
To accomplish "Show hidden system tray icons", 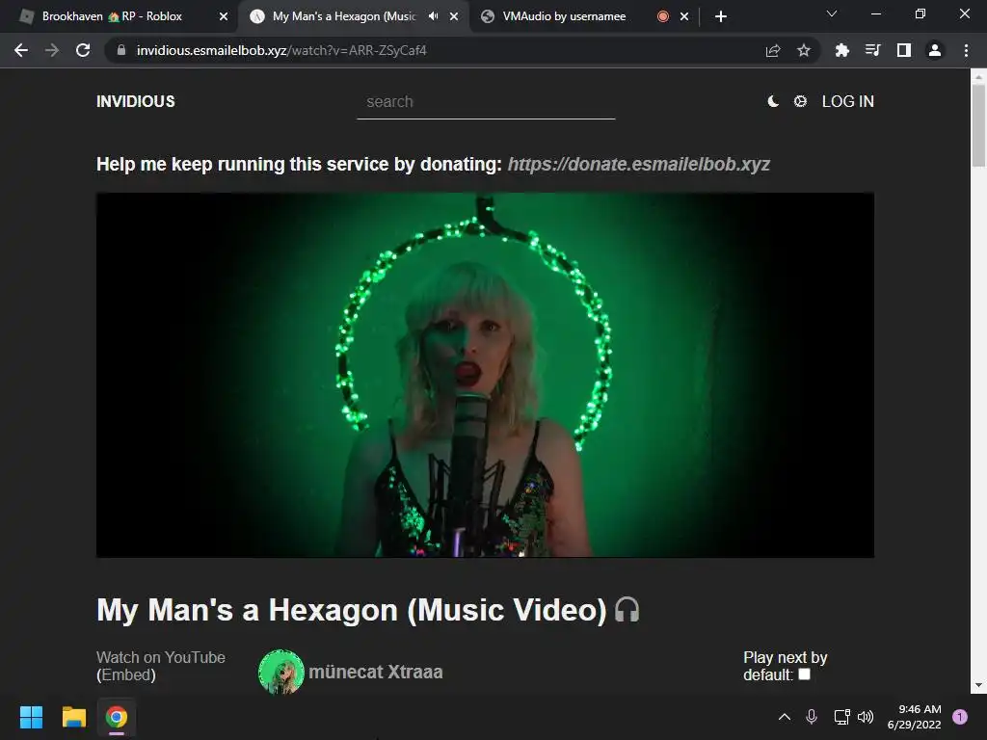I will [785, 717].
